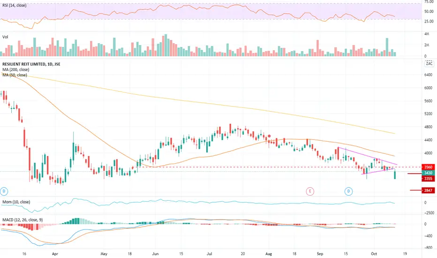Click the Oct label on the time axis

[x=374, y=254]
